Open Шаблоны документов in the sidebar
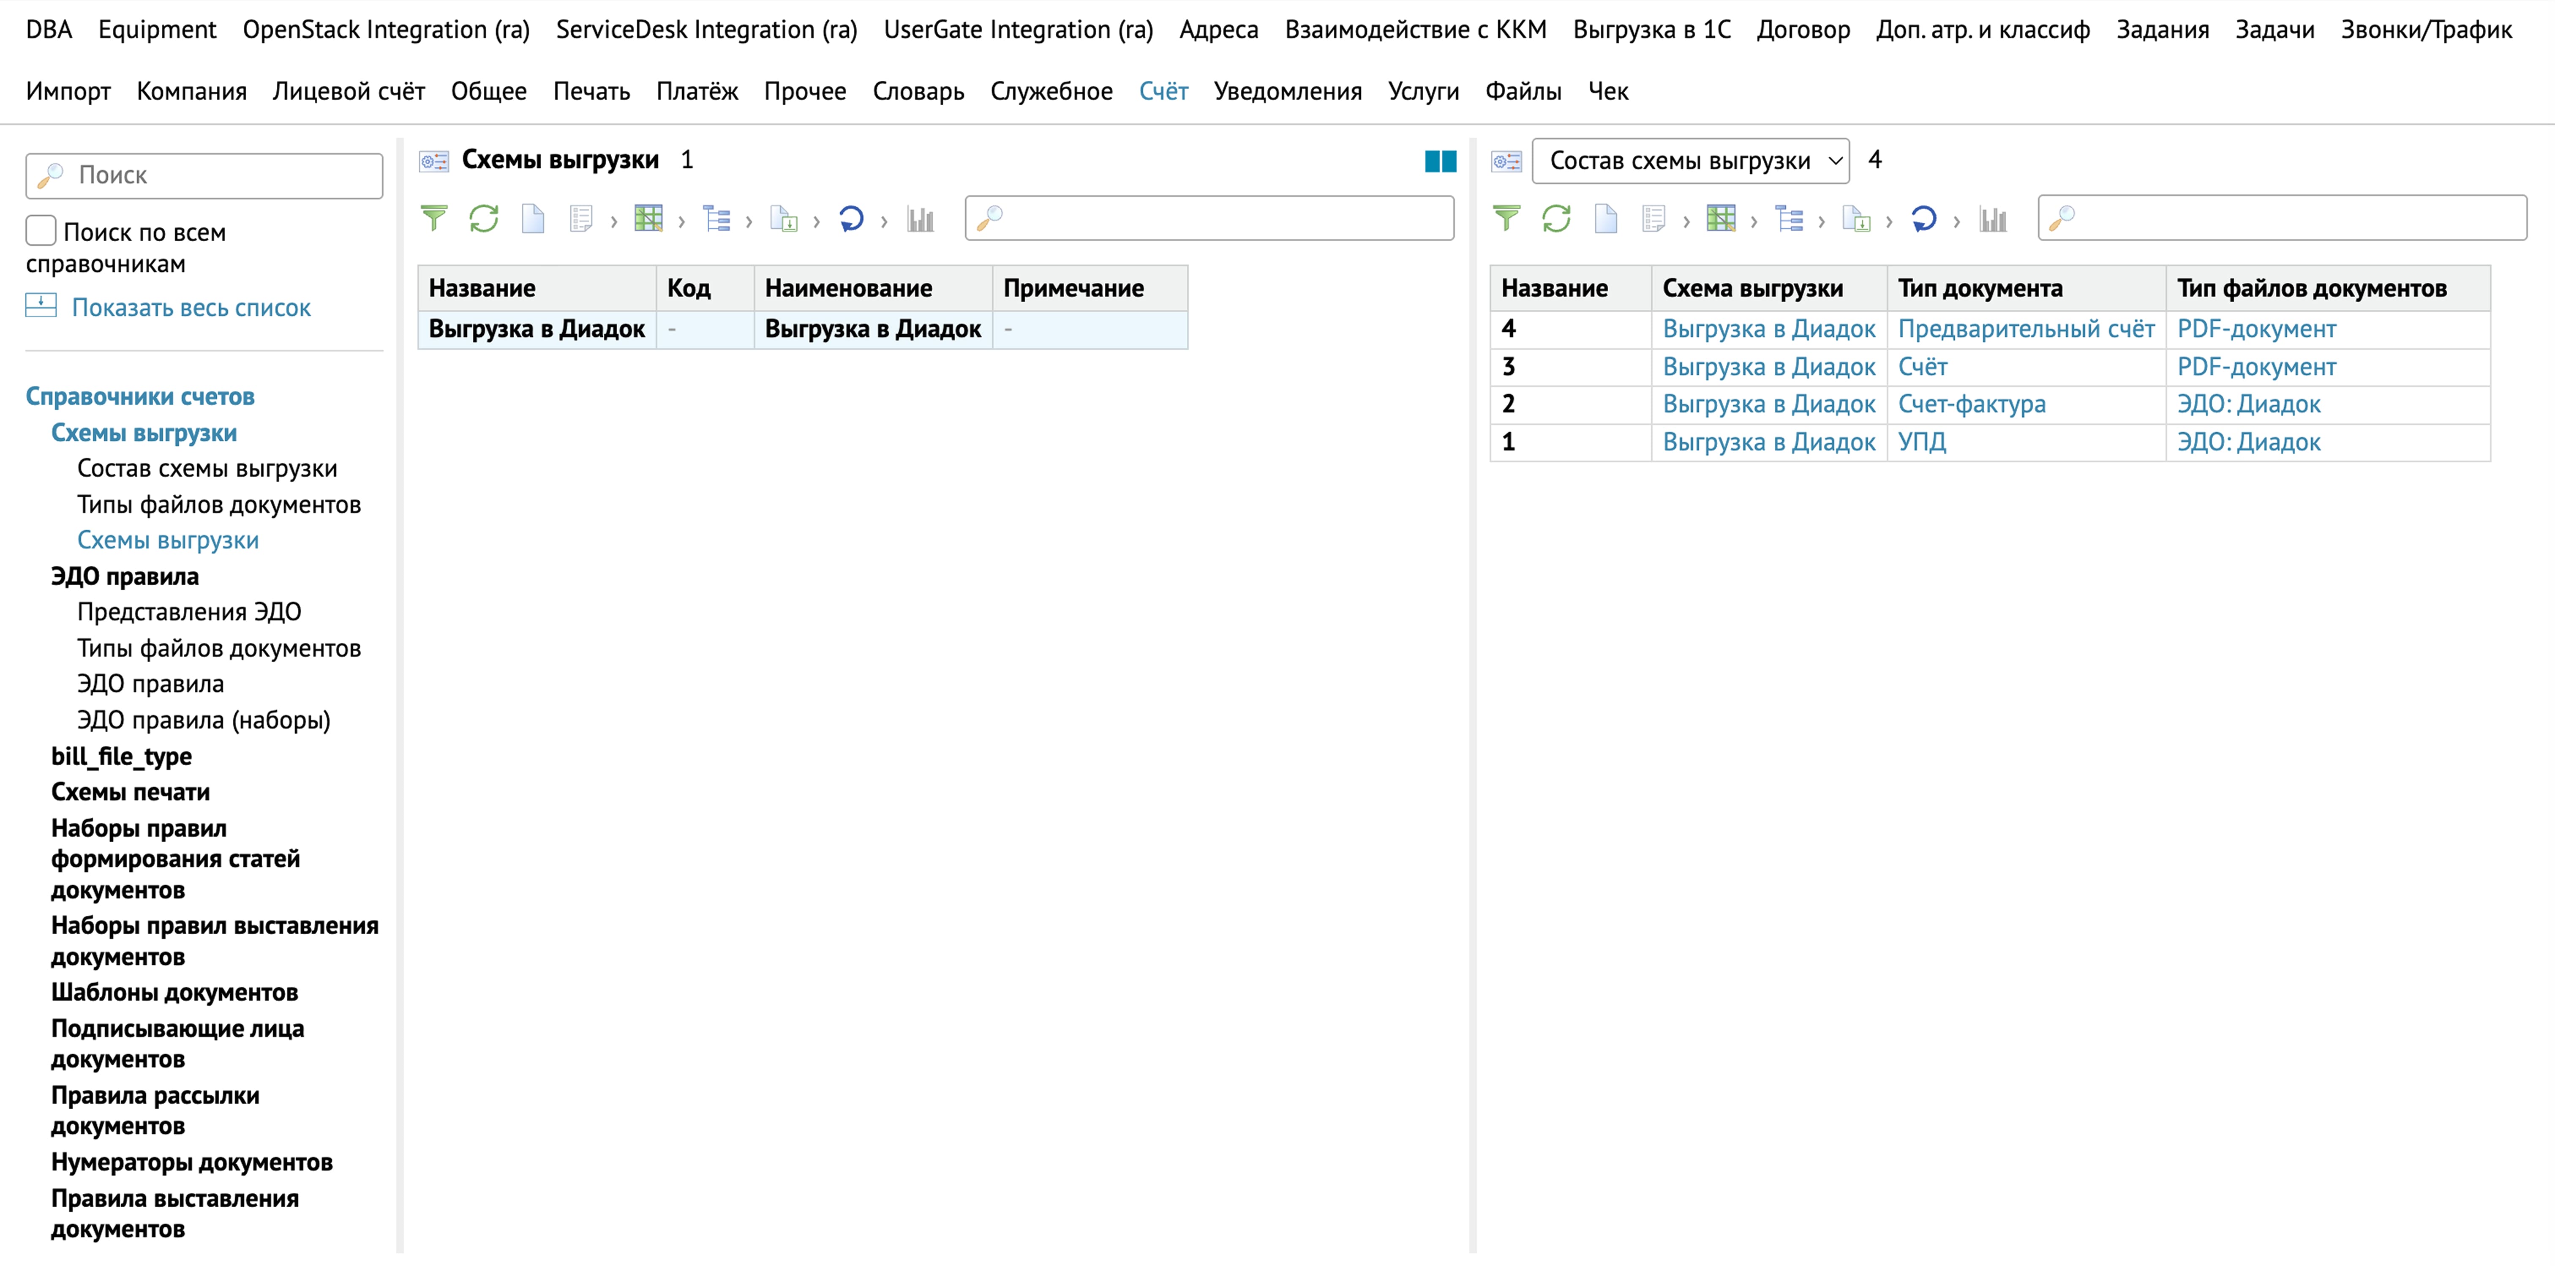The width and height of the screenshot is (2555, 1266). click(174, 992)
